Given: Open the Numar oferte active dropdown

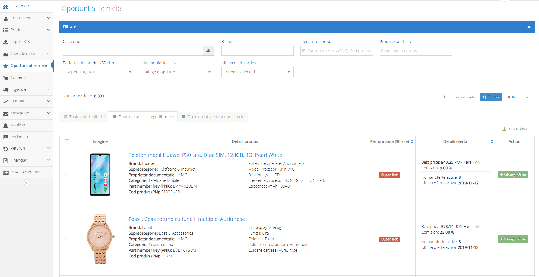Looking at the screenshot, I should click(178, 72).
